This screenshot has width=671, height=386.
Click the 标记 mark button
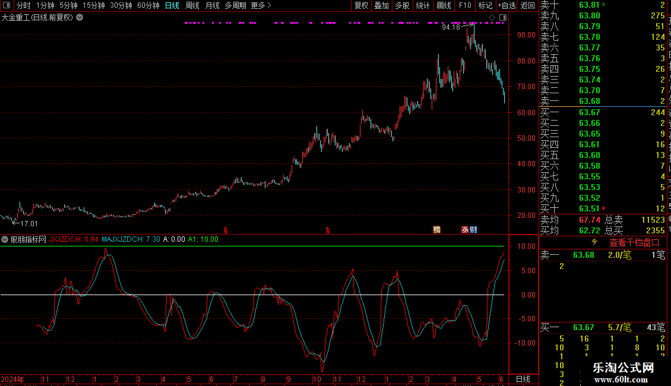pyautogui.click(x=485, y=5)
